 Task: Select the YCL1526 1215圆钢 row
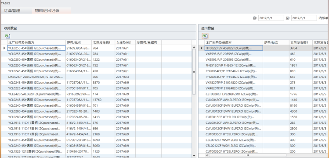pyautogui.click(x=97, y=151)
